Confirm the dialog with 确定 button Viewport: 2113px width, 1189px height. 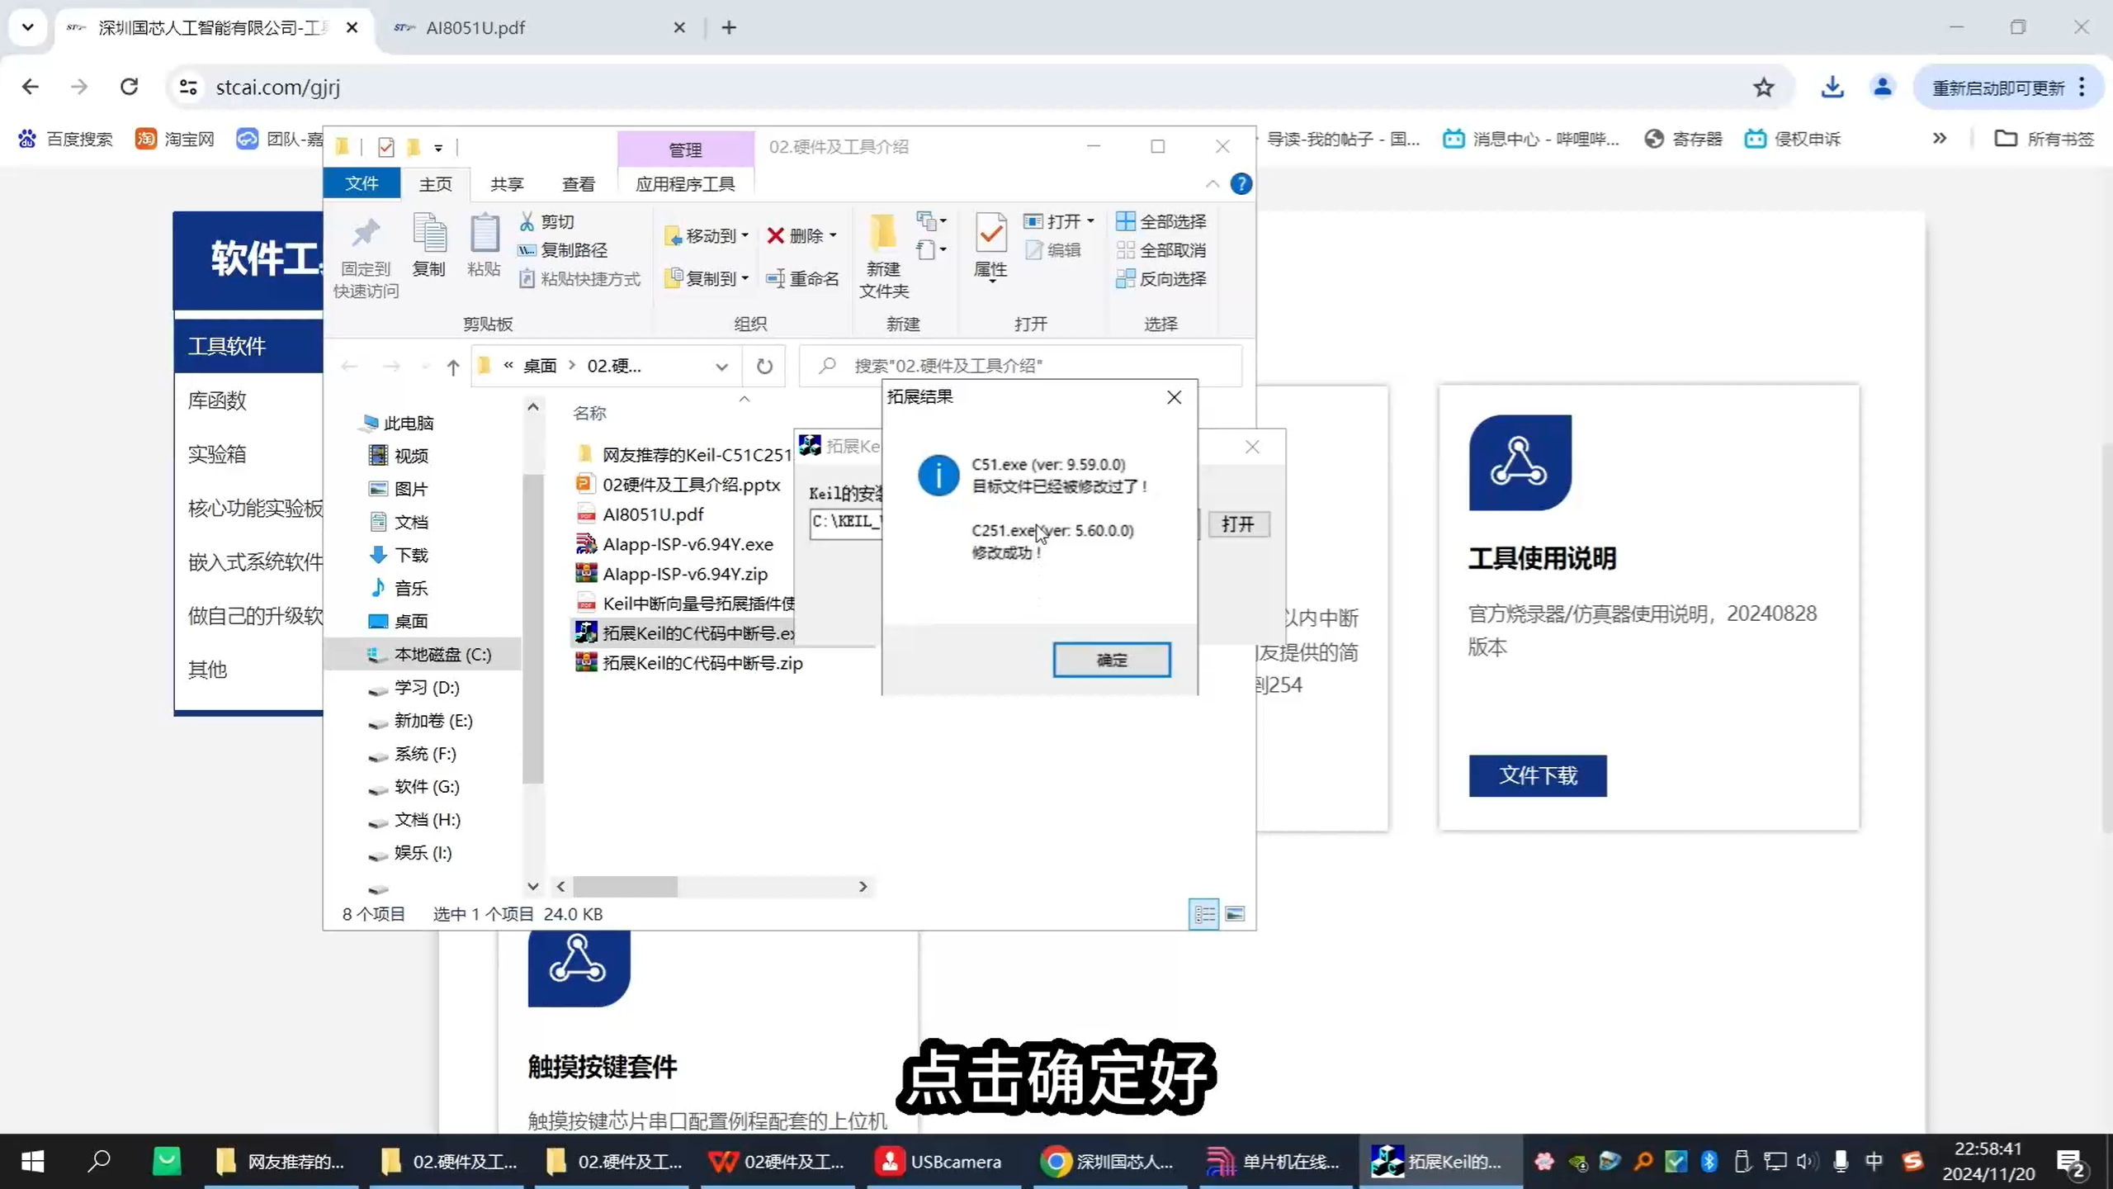click(x=1111, y=660)
